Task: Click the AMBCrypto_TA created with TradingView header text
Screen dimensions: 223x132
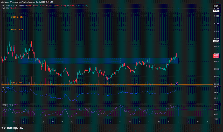Action: click(27, 2)
